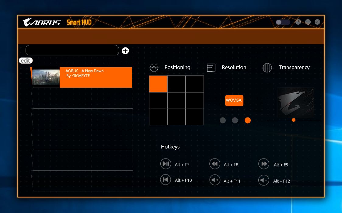Select center position in grid

pyautogui.click(x=176, y=100)
